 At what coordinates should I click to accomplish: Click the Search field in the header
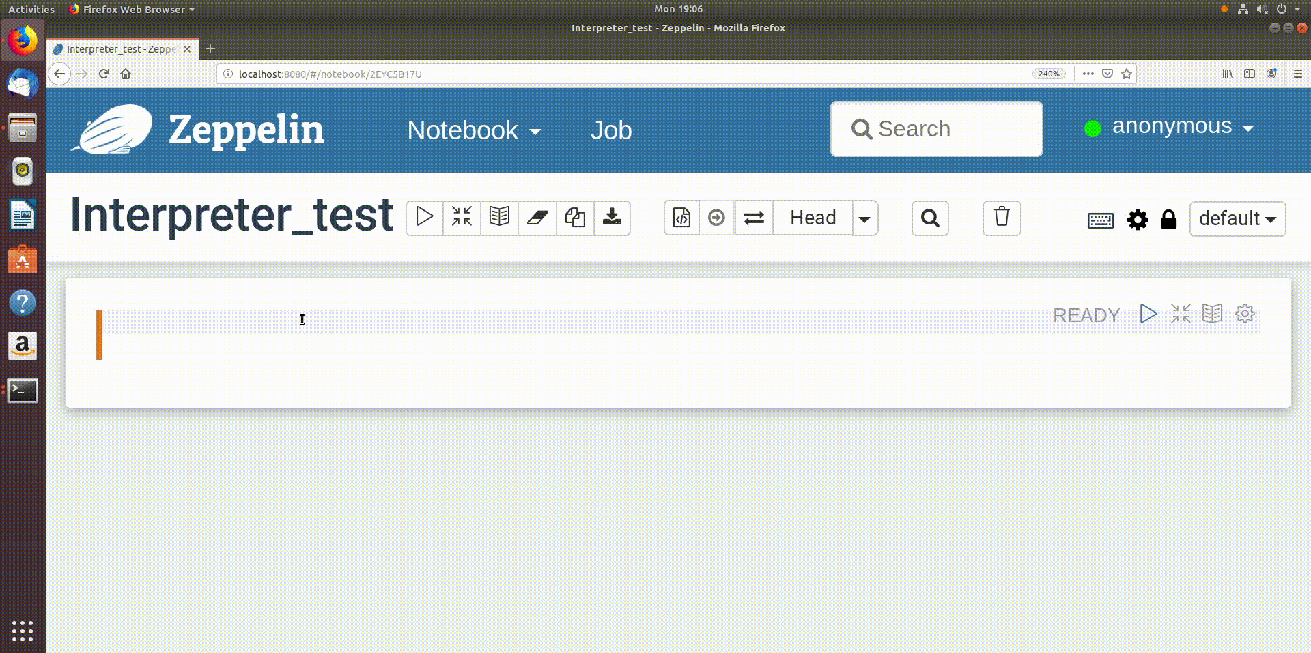(935, 128)
